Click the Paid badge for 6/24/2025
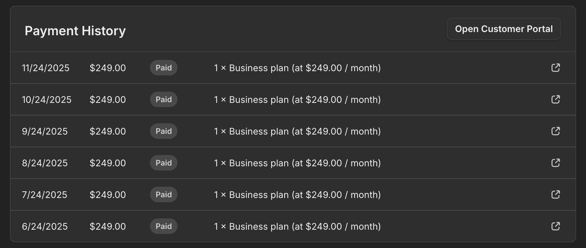Screen dimensions: 586x248 [164, 226]
